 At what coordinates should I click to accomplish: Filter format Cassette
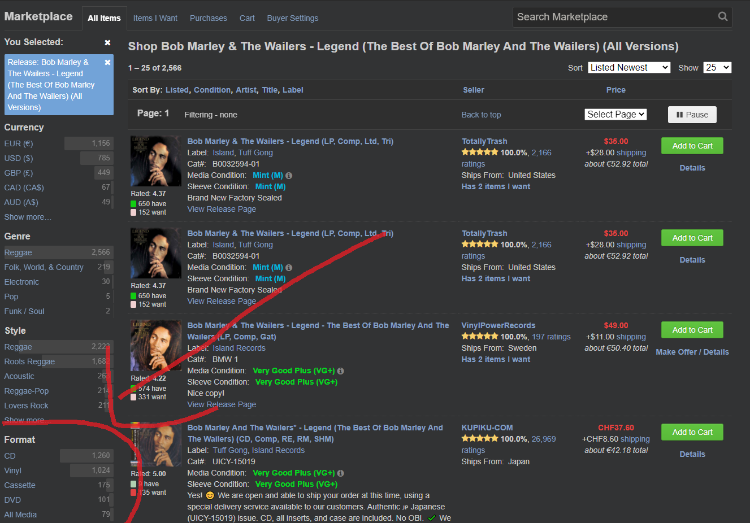pyautogui.click(x=59, y=485)
